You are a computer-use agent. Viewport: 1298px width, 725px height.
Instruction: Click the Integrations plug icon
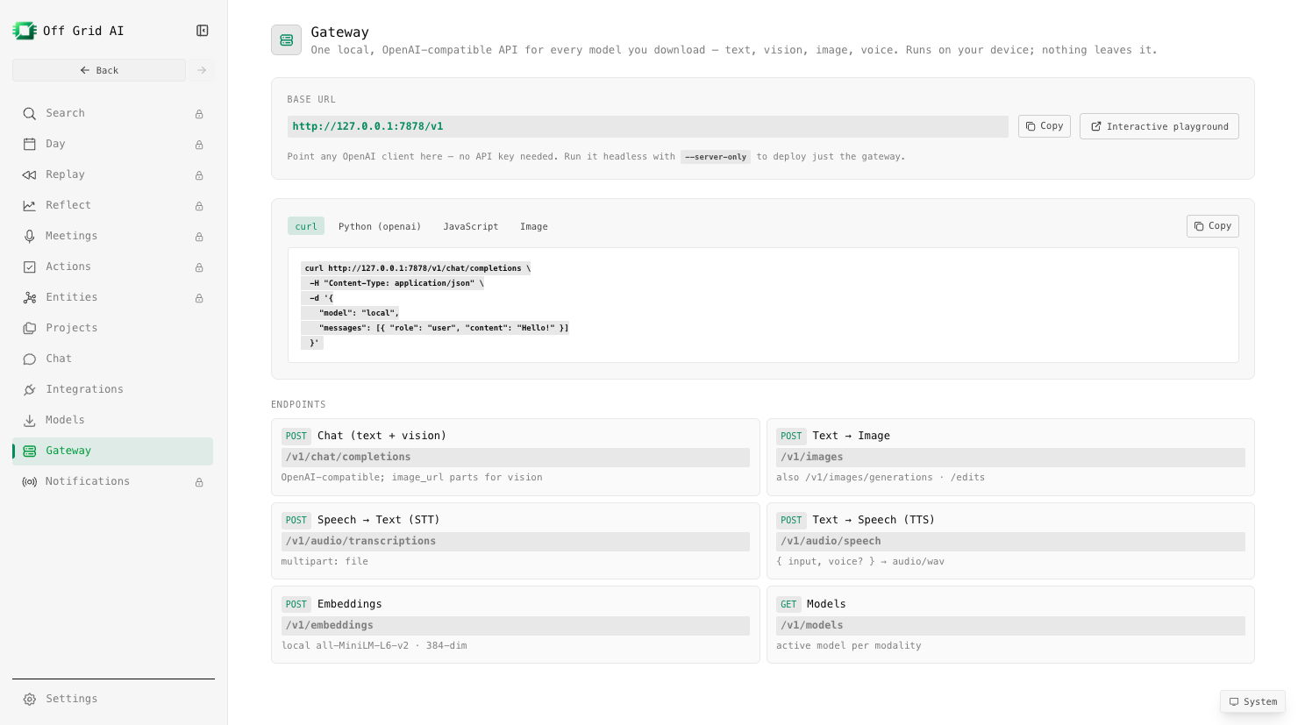coord(30,389)
